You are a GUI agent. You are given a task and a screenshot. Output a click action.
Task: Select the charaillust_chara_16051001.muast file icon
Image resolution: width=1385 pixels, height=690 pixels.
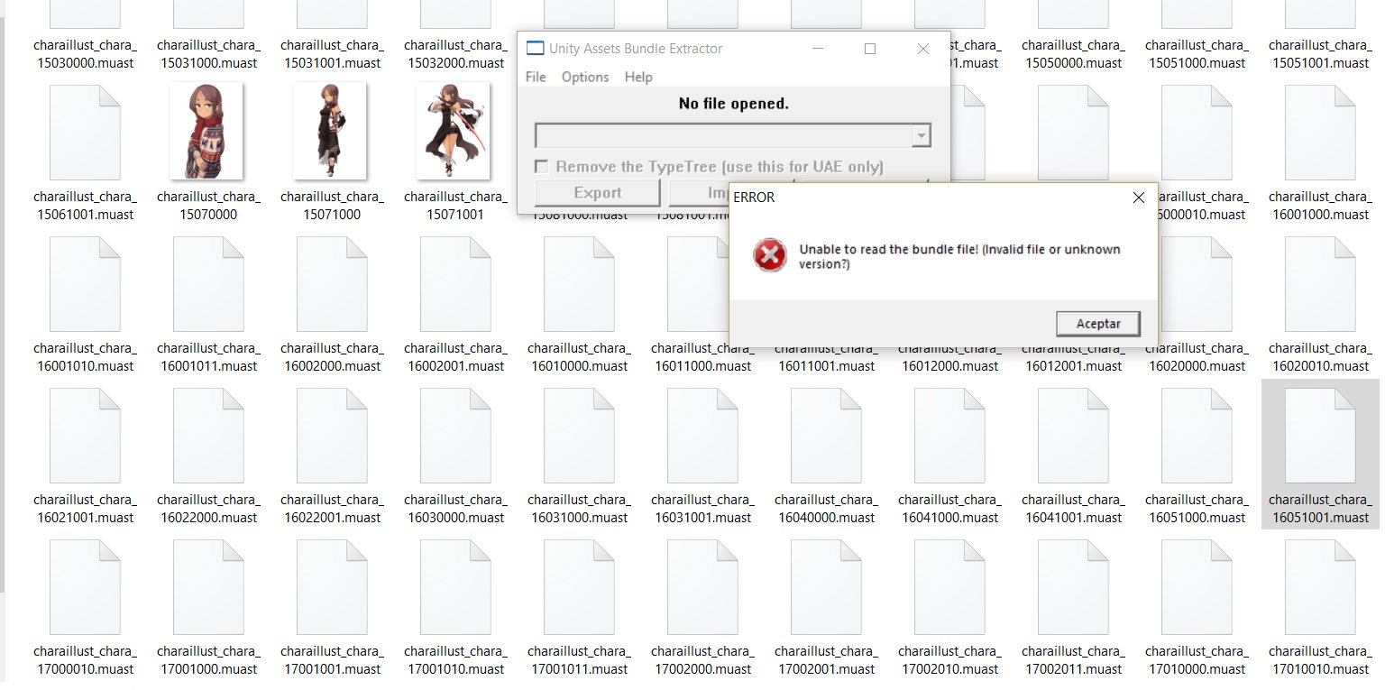click(1320, 437)
